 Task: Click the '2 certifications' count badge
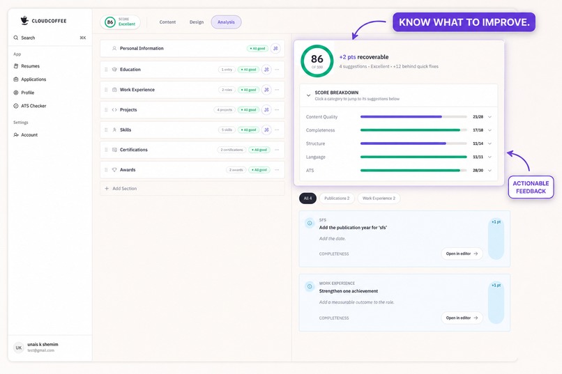pos(231,150)
